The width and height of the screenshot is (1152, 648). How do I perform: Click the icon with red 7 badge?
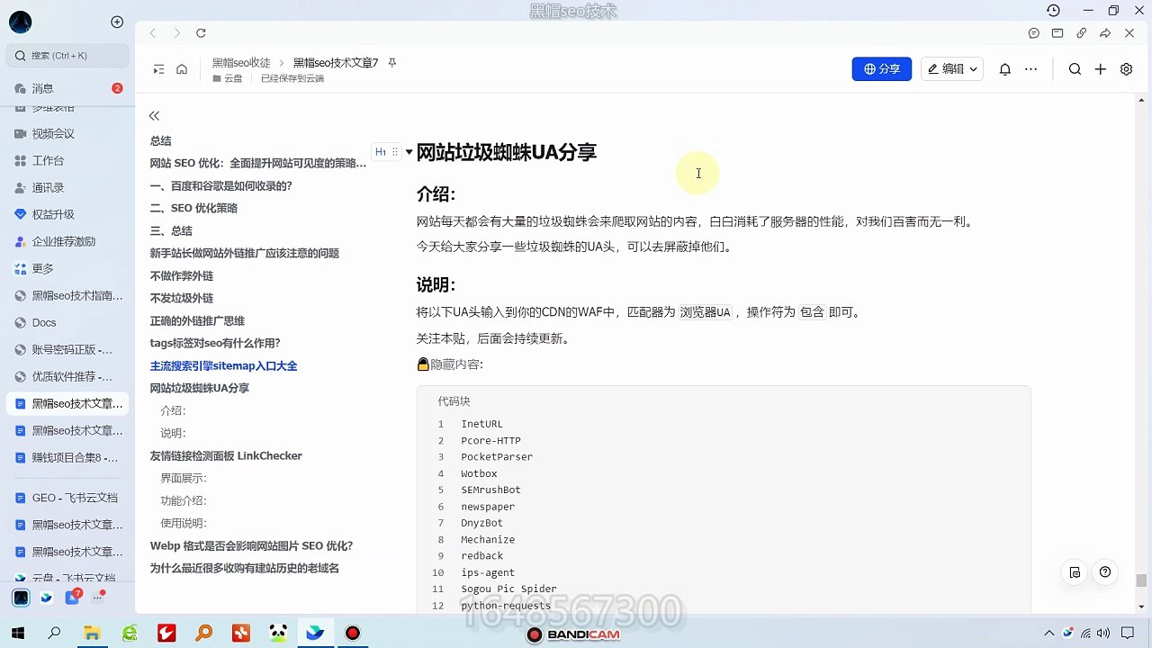[73, 598]
